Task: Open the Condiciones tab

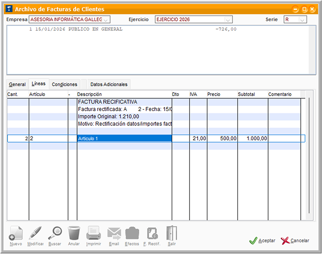Action: 64,84
